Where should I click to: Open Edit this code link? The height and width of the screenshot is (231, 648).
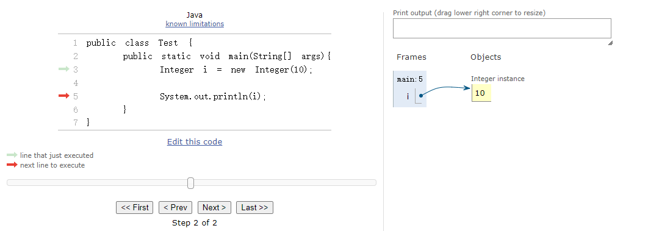tap(195, 142)
